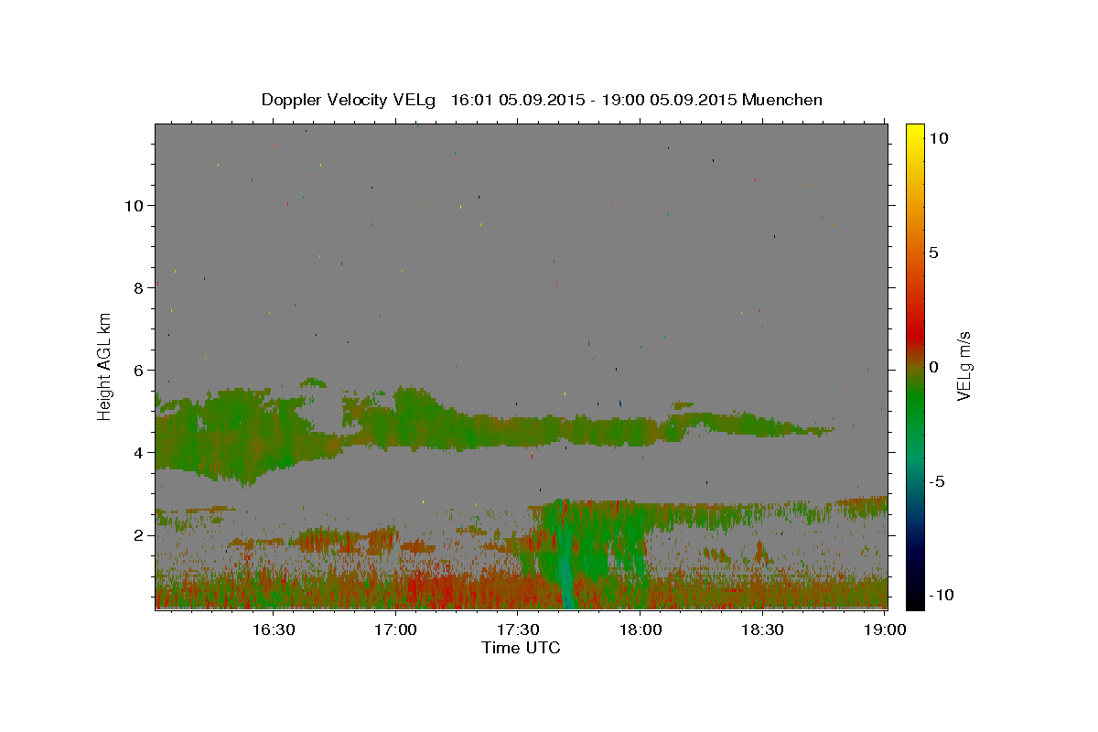The height and width of the screenshot is (732, 1098).
Task: Click the 'Height AGL km' axis label
Action: (x=105, y=366)
